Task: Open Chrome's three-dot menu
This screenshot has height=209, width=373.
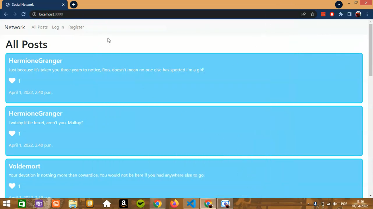Action: 367,14
